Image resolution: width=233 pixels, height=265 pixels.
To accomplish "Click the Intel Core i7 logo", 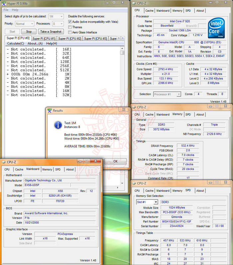I will (216, 28).
